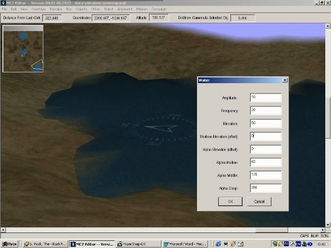Click the vertical scrollbar down arrow
331x248 pixels.
[x=327, y=225]
